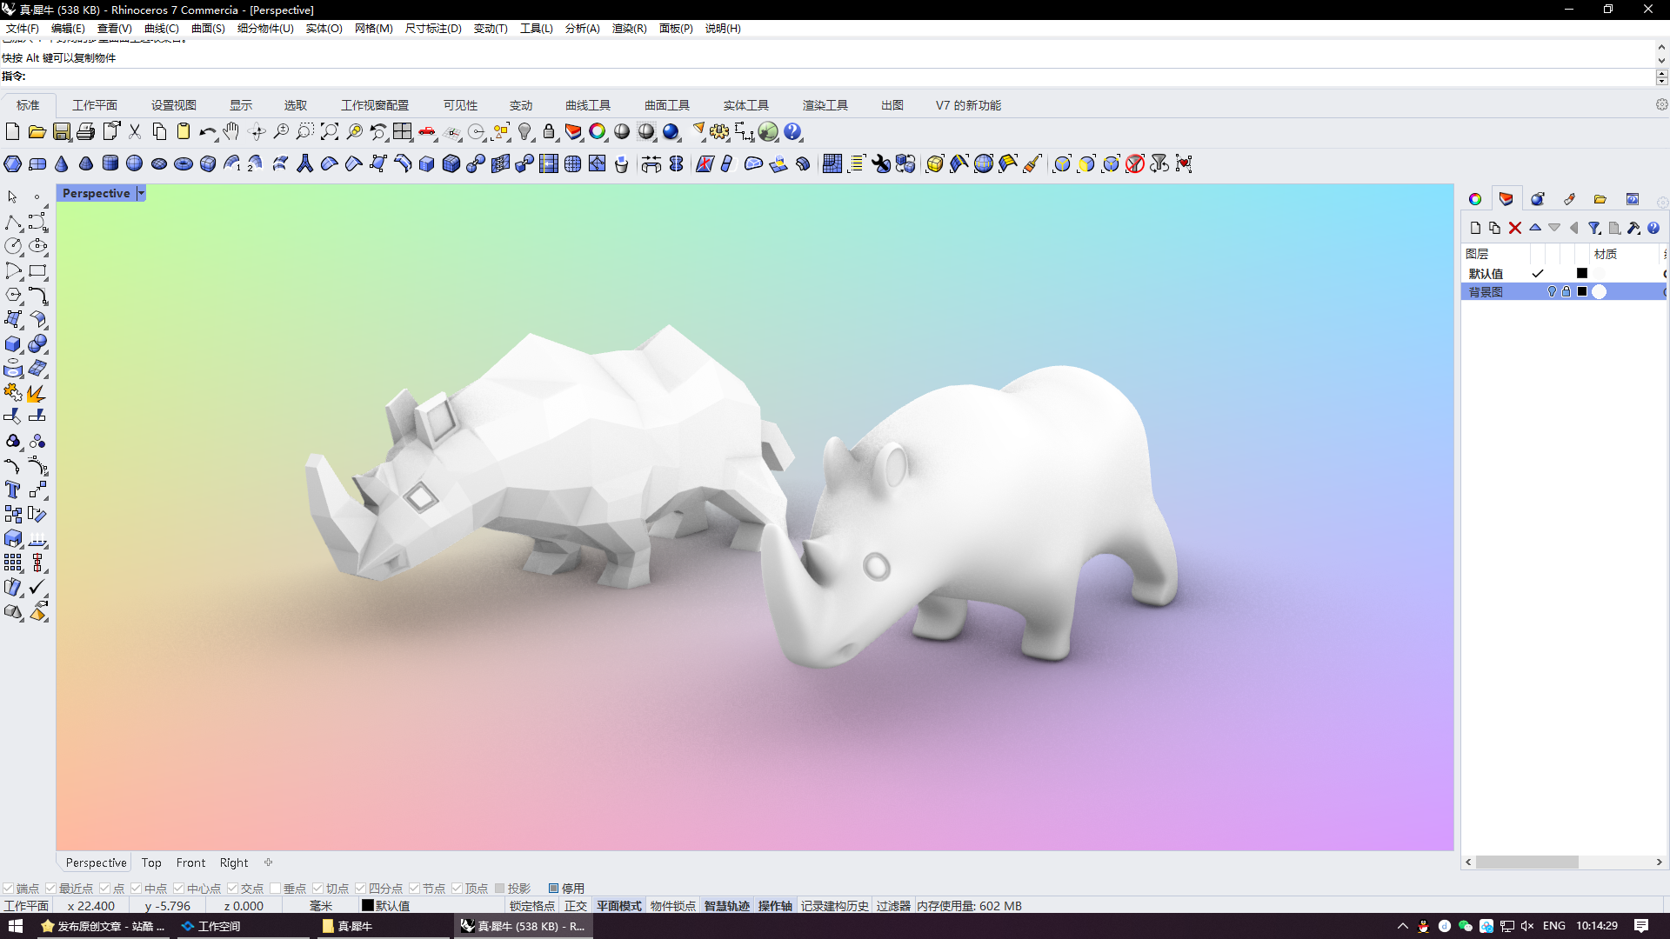
Task: Open the 曲面(S) menu
Action: [208, 28]
